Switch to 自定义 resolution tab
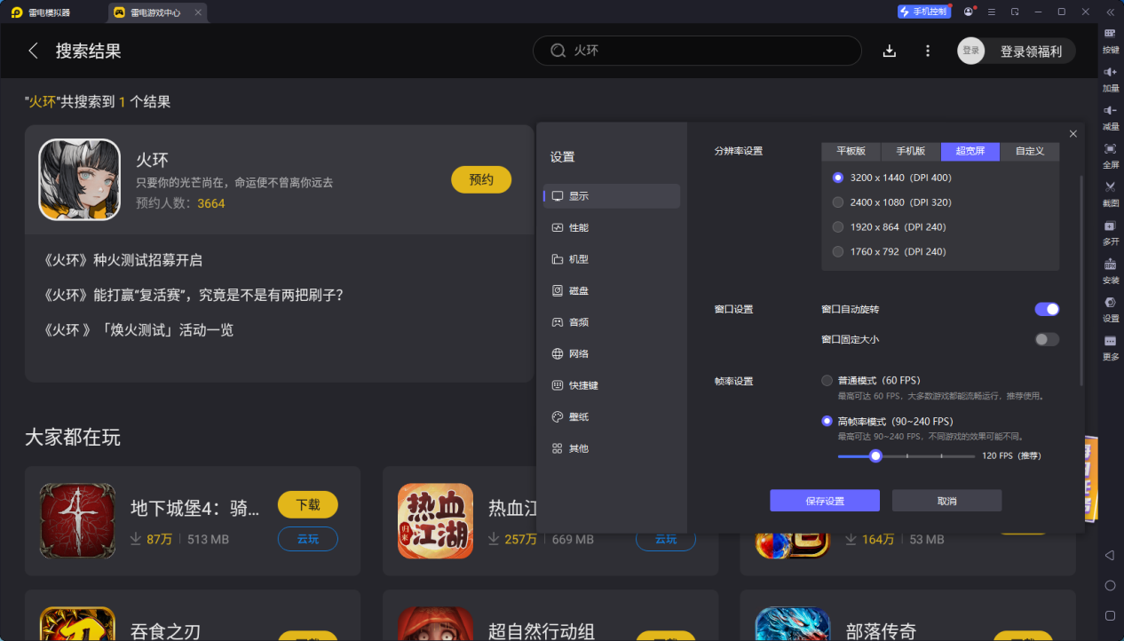1124x641 pixels. pos(1030,151)
